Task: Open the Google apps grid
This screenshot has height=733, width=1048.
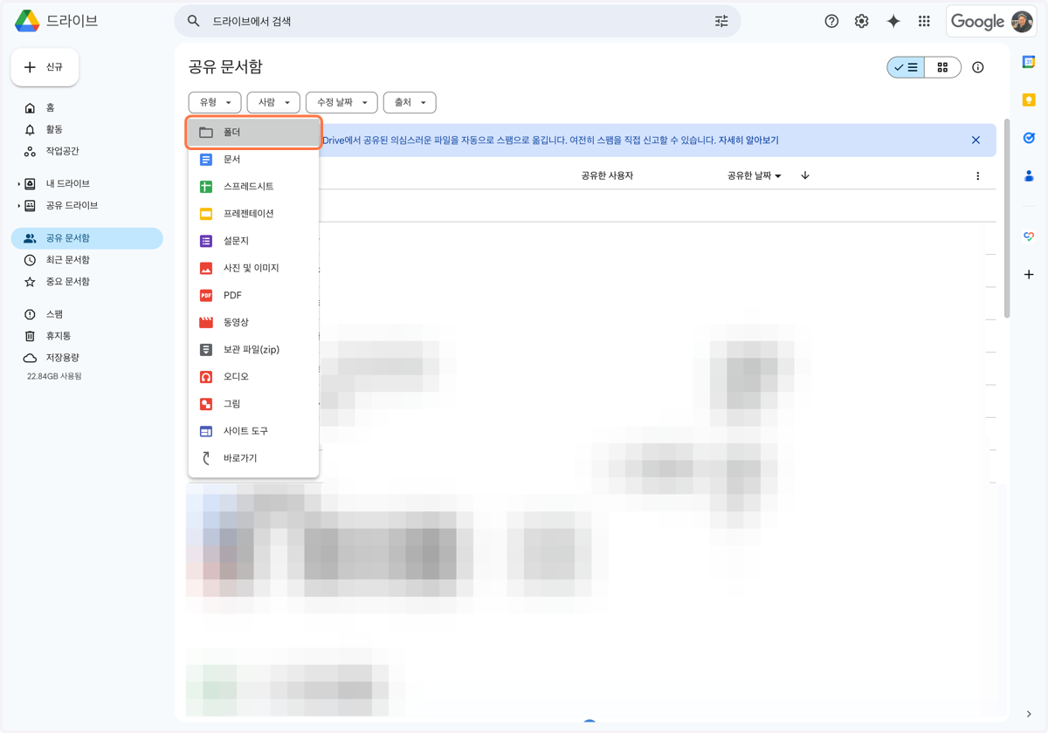Action: point(924,21)
